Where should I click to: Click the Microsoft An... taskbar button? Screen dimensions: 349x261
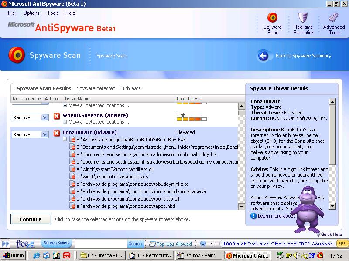[247, 255]
